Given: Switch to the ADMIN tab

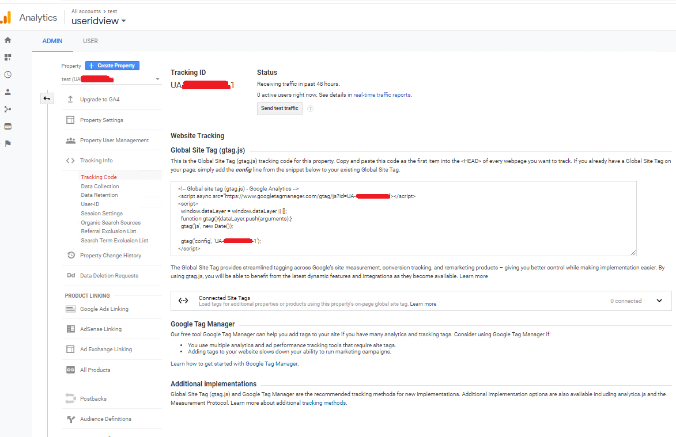Looking at the screenshot, I should tap(52, 41).
